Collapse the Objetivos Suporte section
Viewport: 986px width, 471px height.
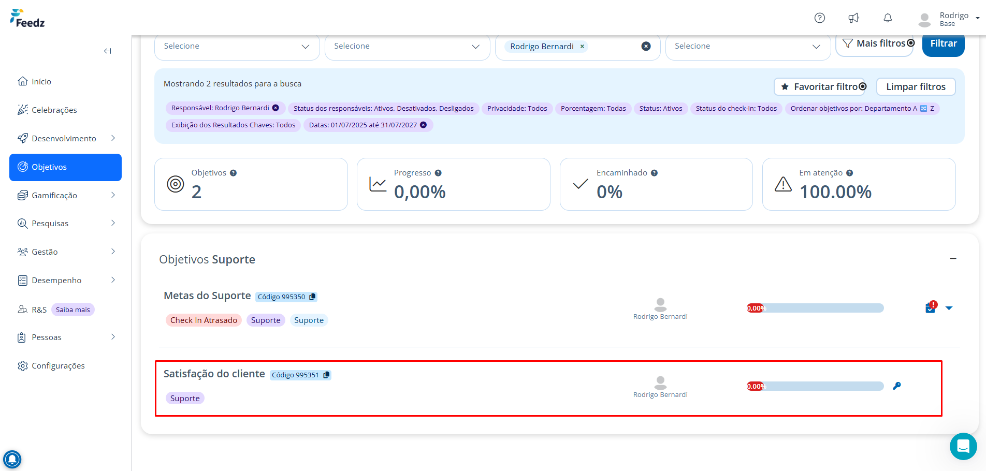953,258
